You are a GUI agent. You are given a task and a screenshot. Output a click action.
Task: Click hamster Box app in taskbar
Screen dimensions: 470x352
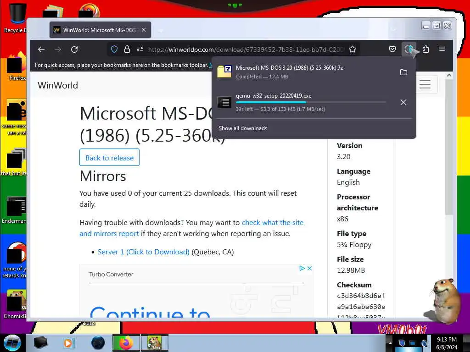tap(155, 343)
